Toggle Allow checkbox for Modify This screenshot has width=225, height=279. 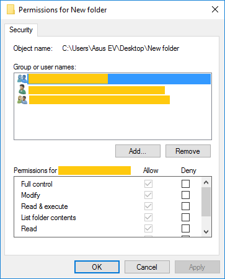pos(148,195)
